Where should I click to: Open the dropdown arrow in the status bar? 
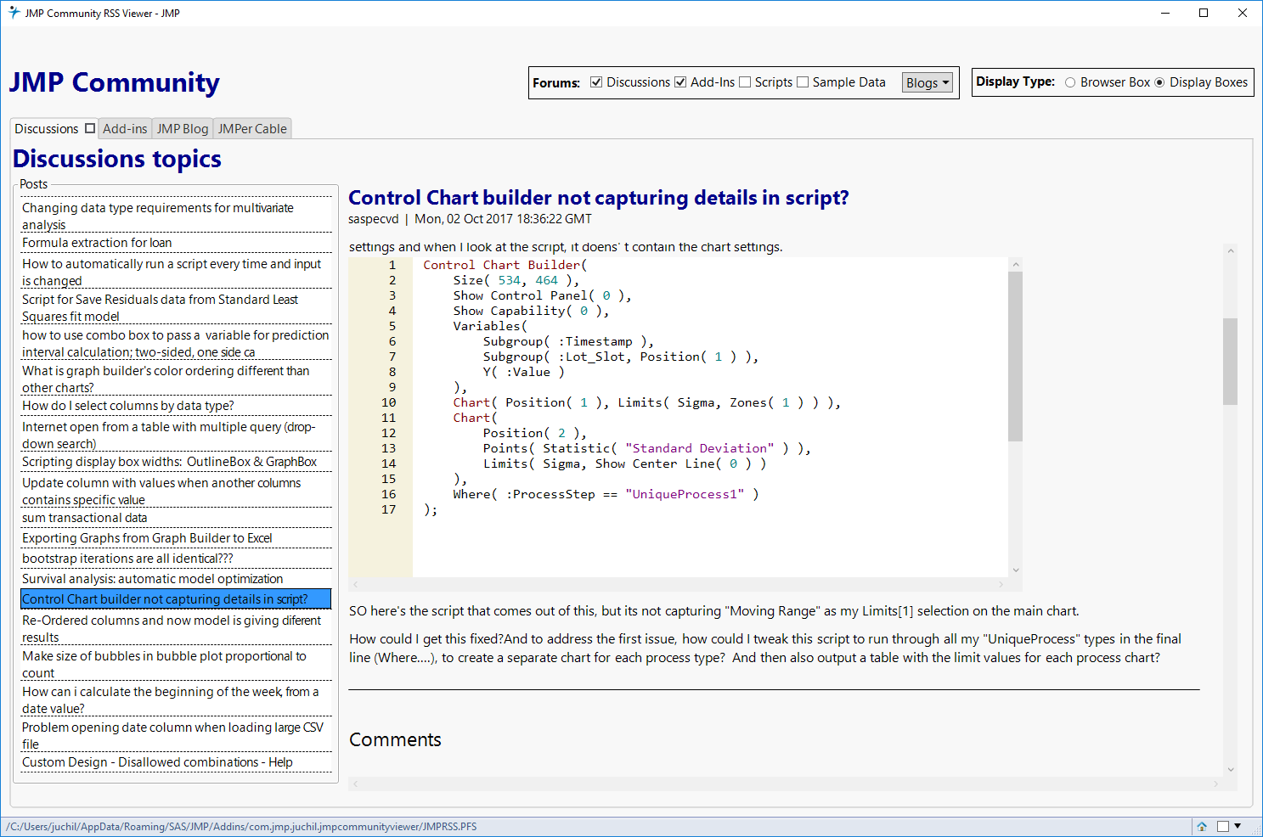tap(1237, 826)
